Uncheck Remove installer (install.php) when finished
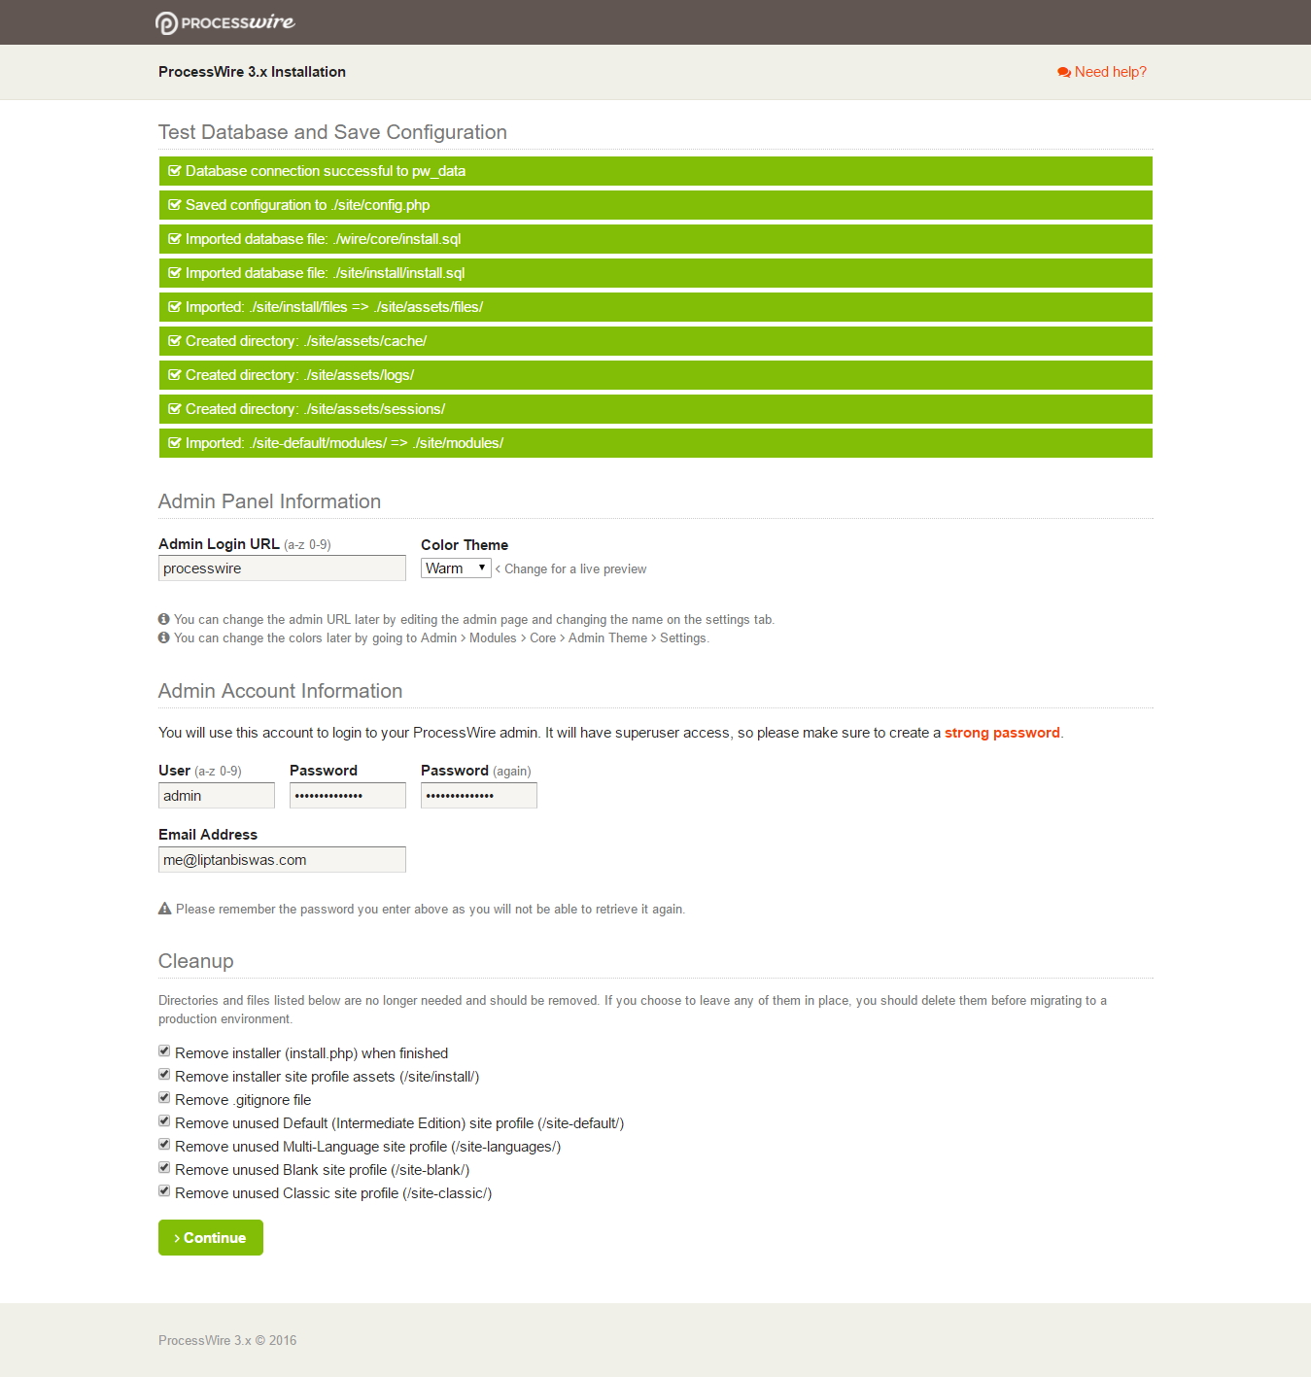 [164, 1051]
